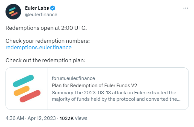Click the orange bar in card logo
Screen dimensions: 194x127
click(22, 91)
